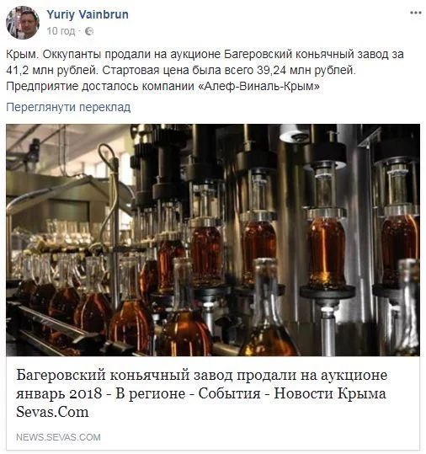Click the 'Алеф-Виналь-Крым' company mention in post

coord(259,86)
